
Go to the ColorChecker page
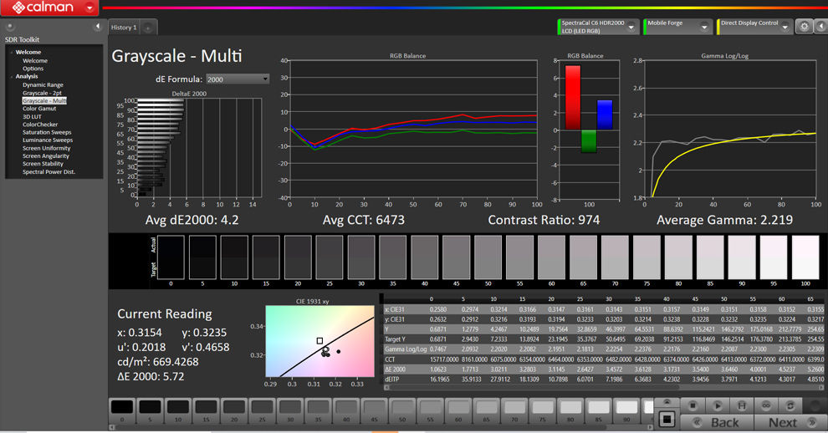pos(40,125)
